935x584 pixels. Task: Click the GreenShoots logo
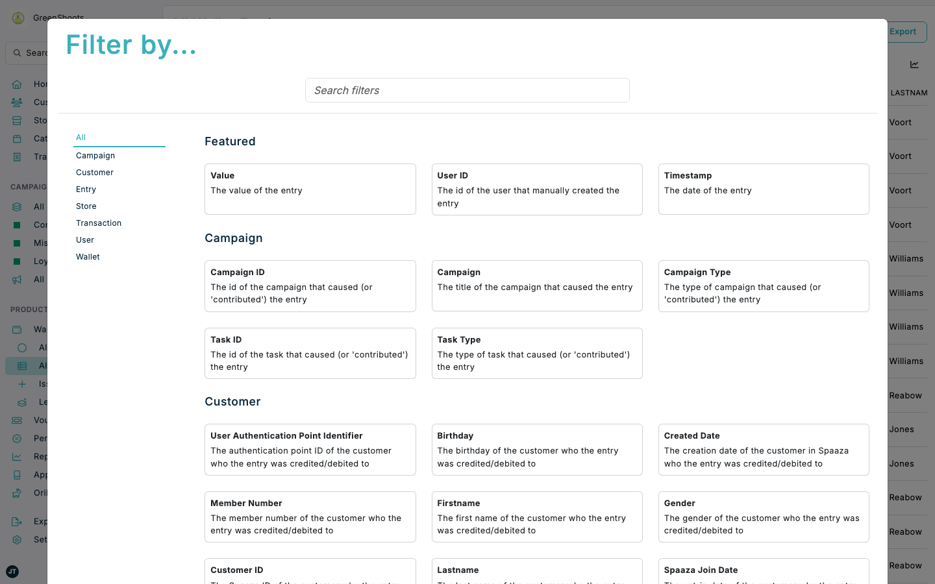17,18
